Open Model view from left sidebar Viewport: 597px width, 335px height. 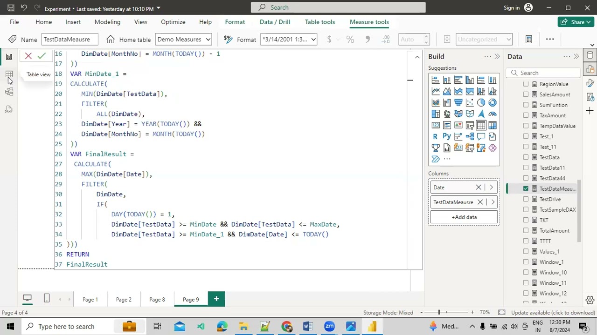[x=9, y=92]
